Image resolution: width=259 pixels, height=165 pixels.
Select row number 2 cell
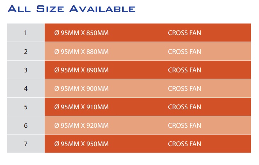(x=26, y=51)
